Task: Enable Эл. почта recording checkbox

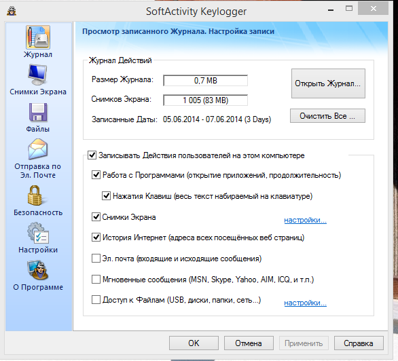Action: point(96,259)
